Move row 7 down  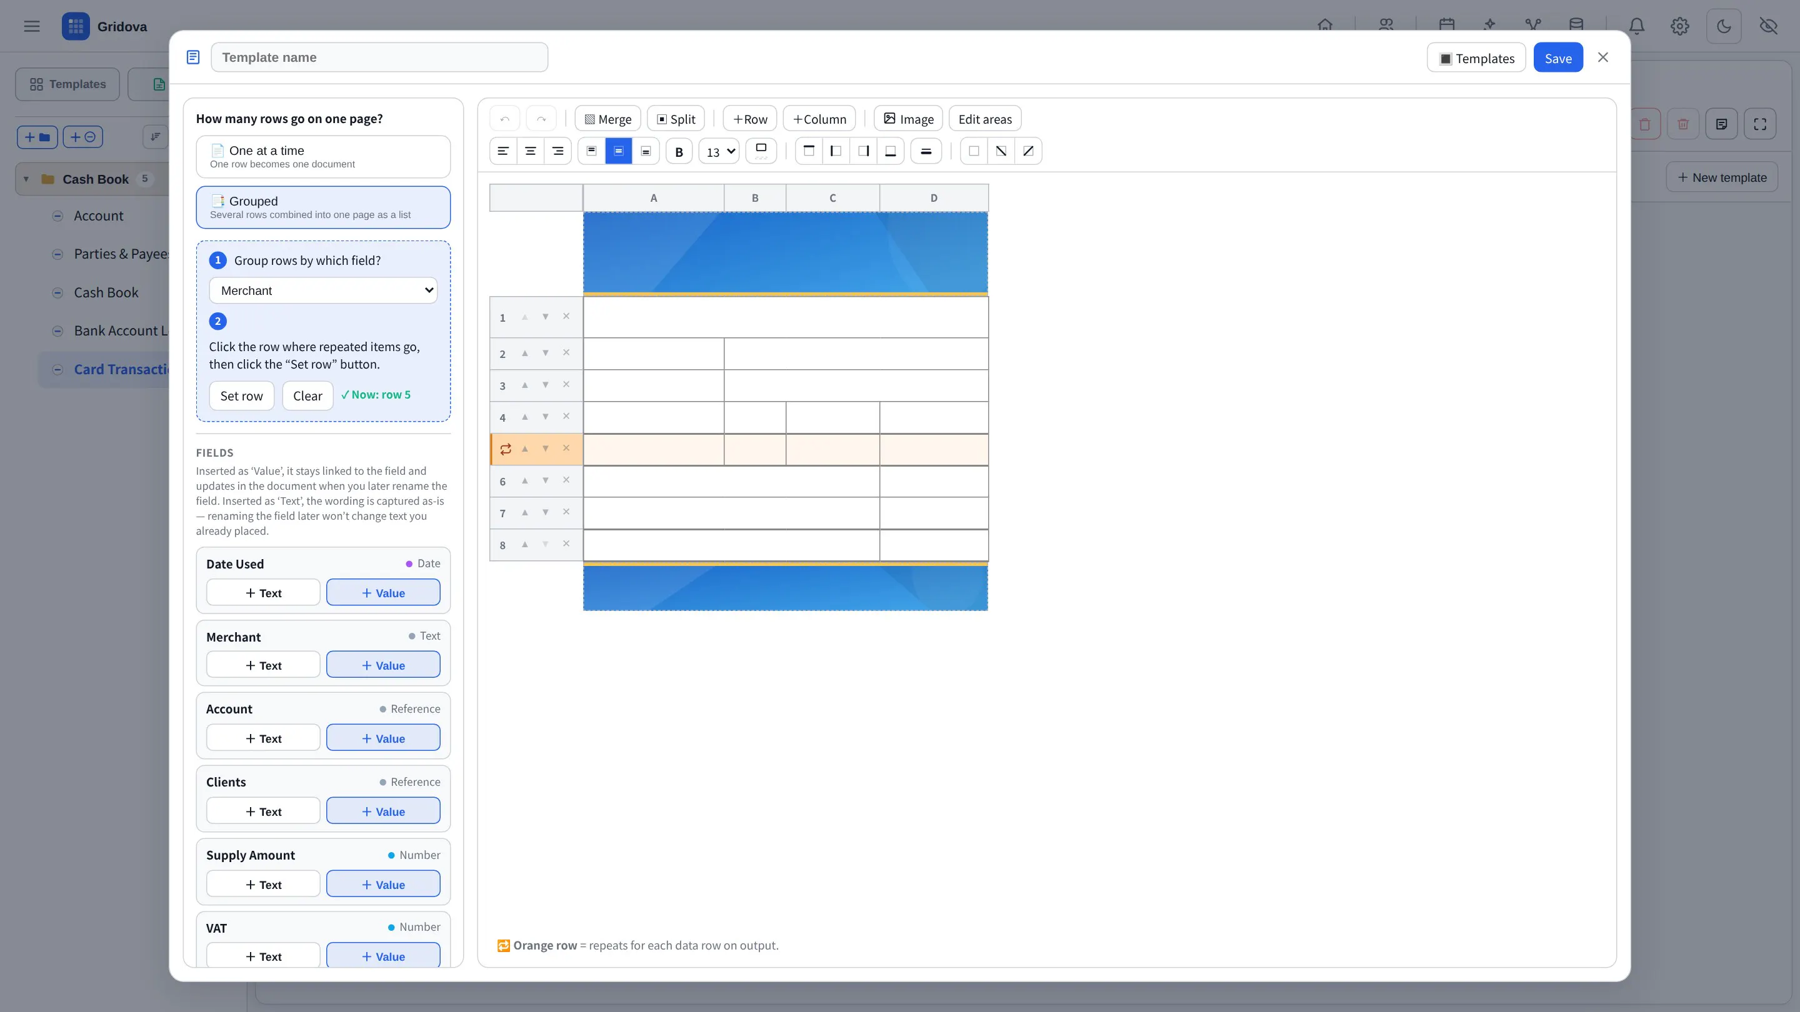click(x=546, y=513)
